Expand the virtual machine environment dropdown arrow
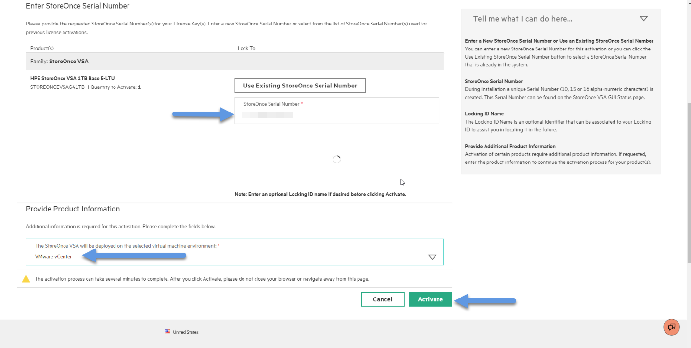The image size is (691, 348). click(432, 257)
